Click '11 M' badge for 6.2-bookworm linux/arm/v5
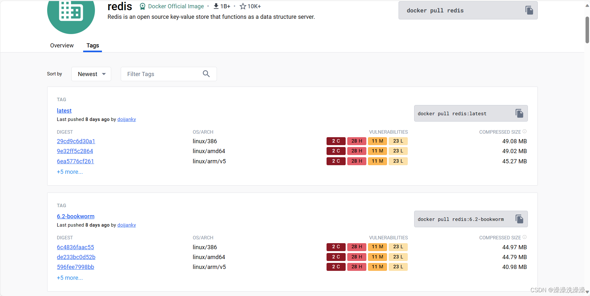 click(377, 267)
